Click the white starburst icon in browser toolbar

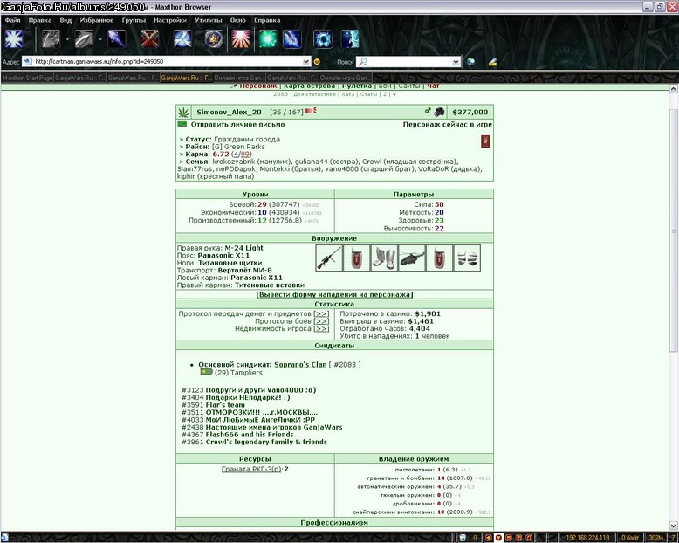click(x=14, y=39)
